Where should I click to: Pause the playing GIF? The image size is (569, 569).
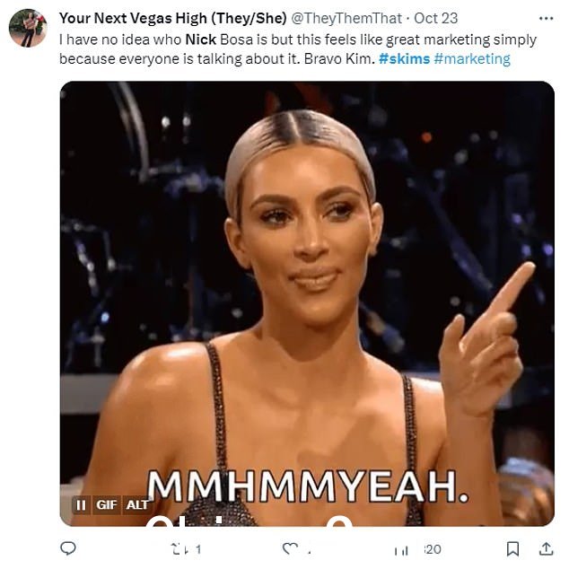tap(81, 504)
